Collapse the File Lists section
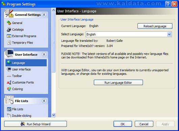Screen dimensions: 179x131 point(44,101)
